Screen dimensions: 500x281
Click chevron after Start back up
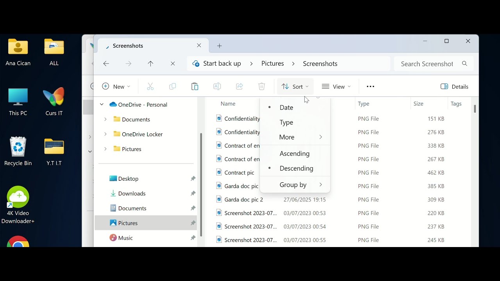pyautogui.click(x=251, y=64)
